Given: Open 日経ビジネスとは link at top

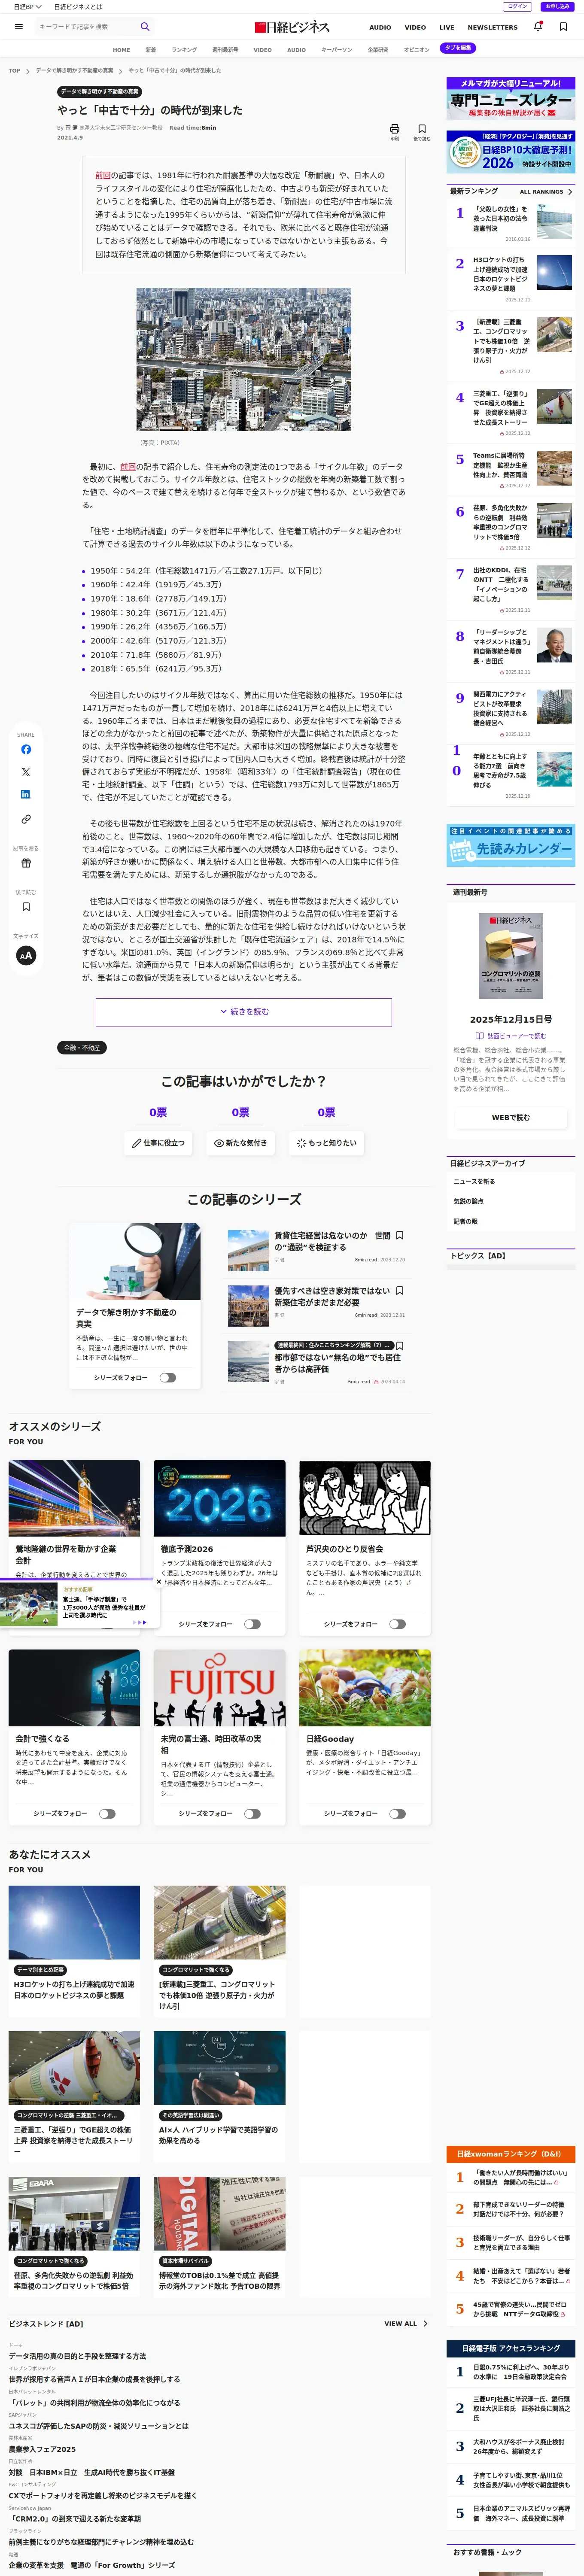Looking at the screenshot, I should 78,7.
